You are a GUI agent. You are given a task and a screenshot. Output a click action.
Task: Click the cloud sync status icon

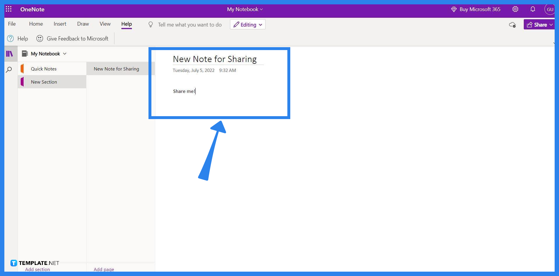click(x=512, y=25)
